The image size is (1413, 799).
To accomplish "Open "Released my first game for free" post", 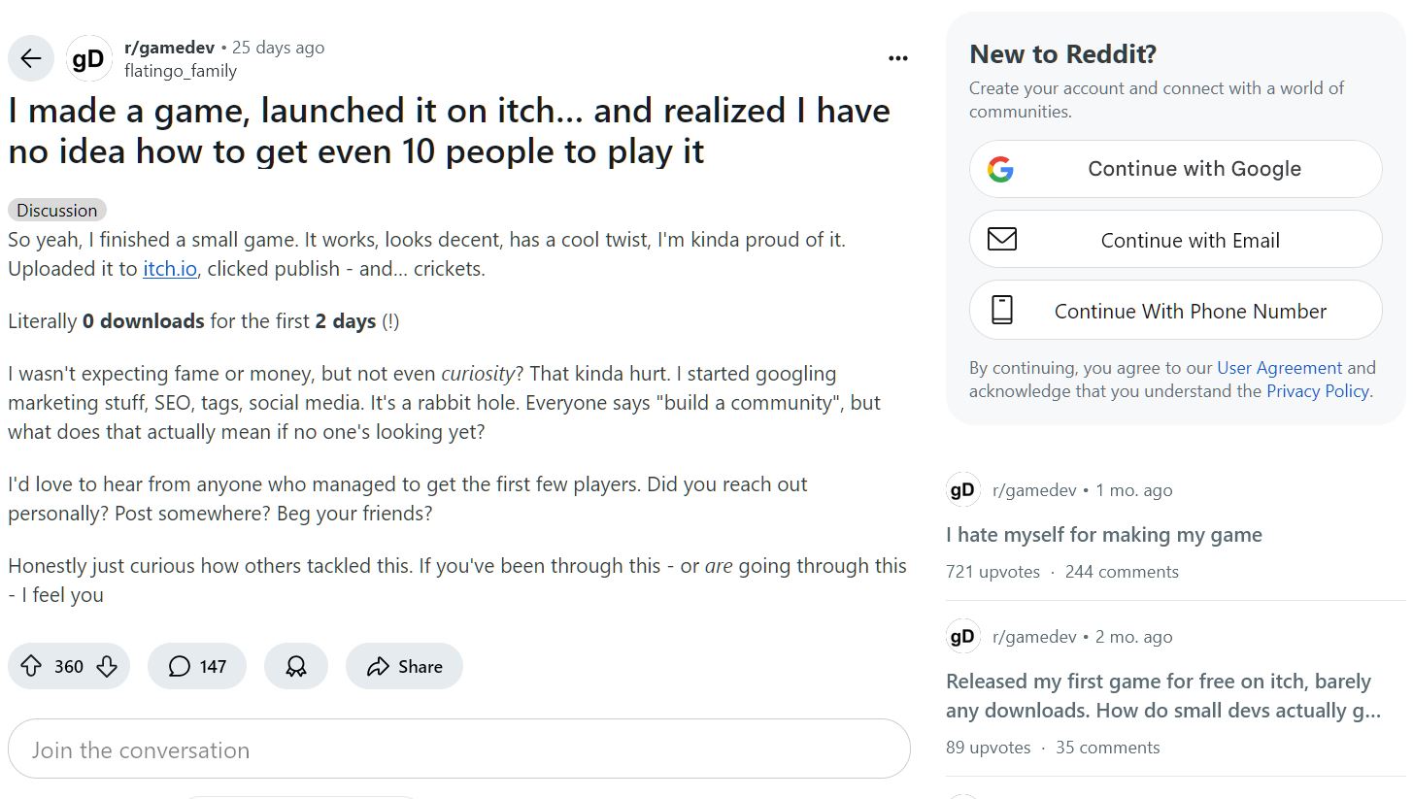I will [x=1162, y=695].
